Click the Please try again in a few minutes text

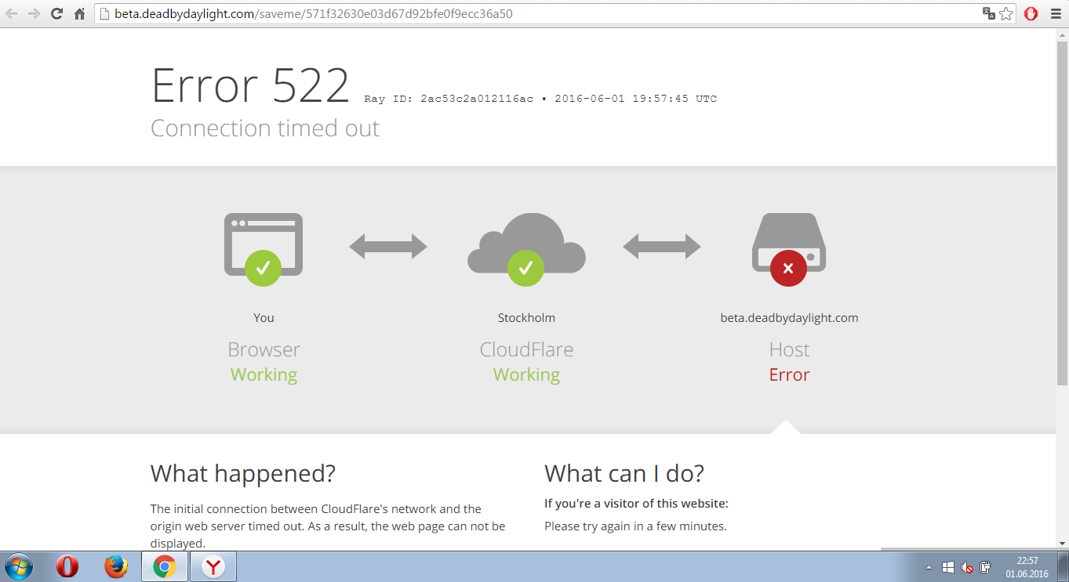click(x=635, y=526)
